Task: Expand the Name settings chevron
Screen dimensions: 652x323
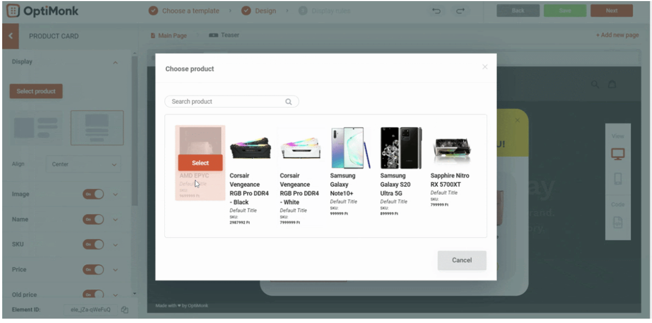Action: tap(116, 220)
